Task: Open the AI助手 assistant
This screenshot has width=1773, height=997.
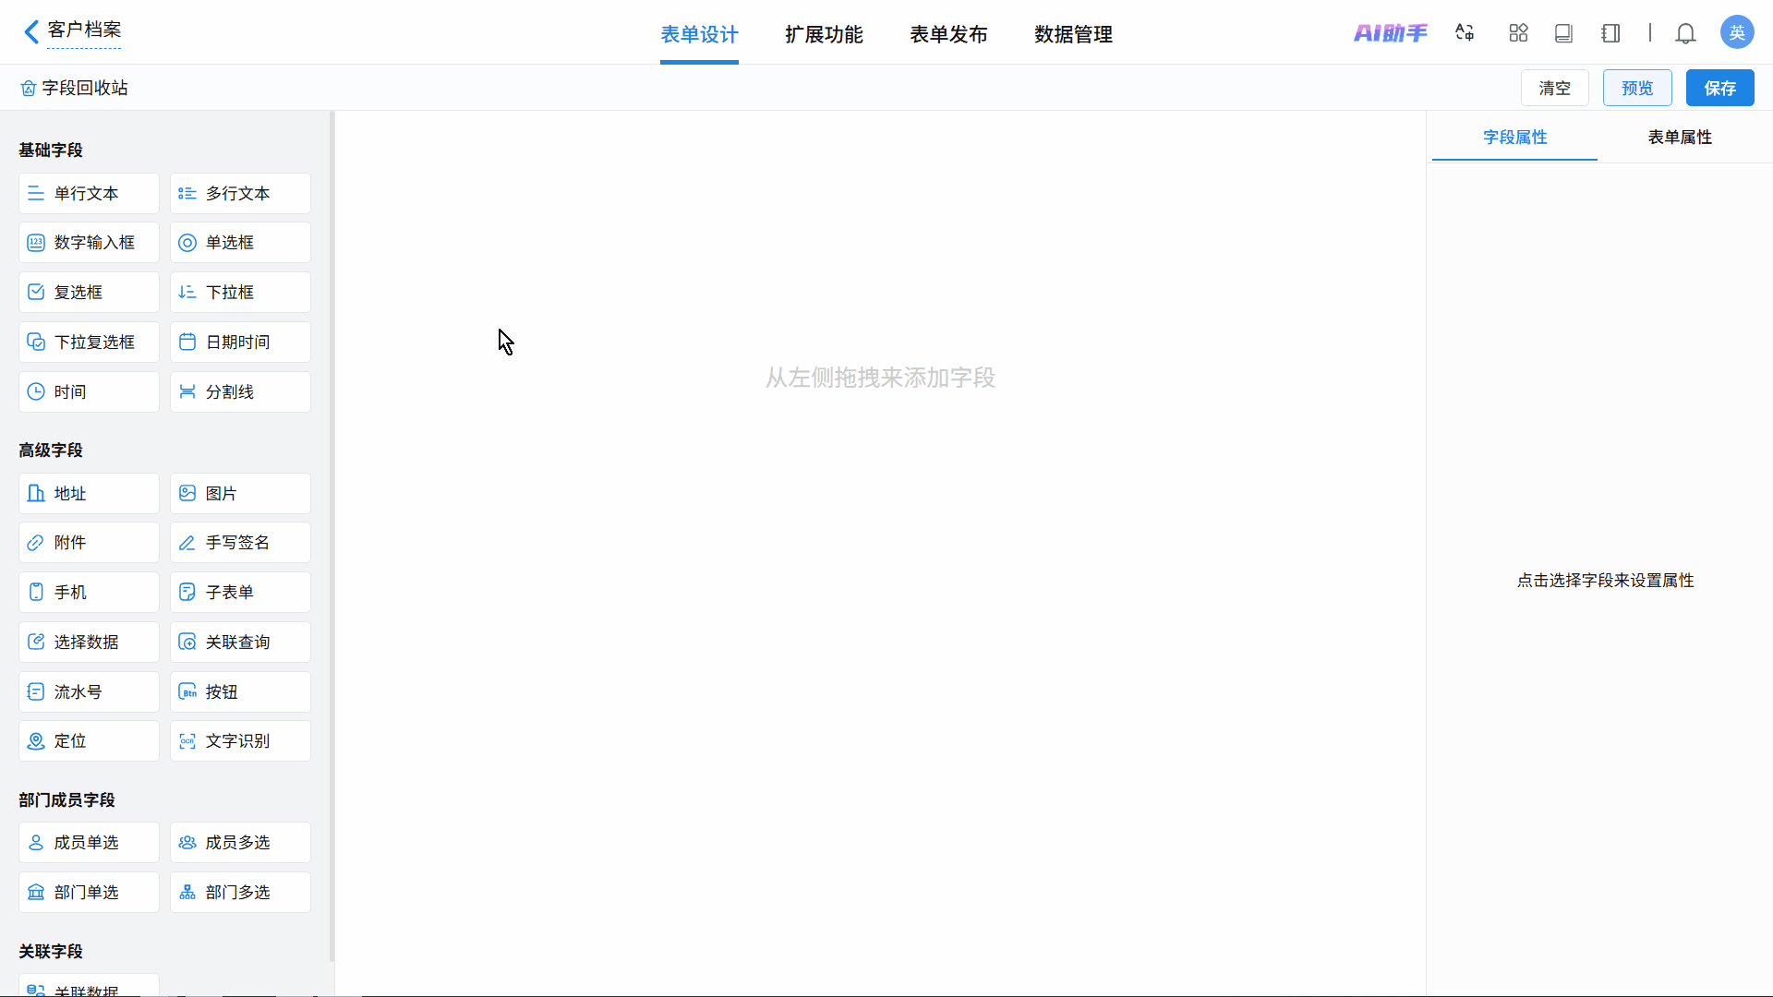Action: point(1390,33)
